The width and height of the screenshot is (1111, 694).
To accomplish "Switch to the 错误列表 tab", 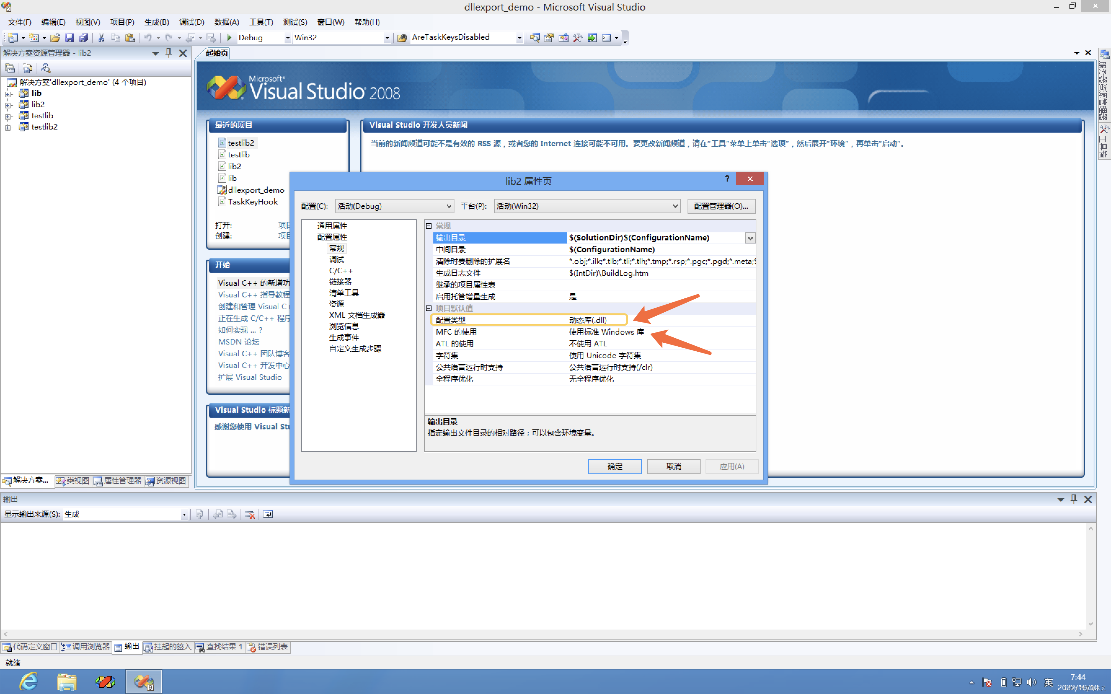I will point(268,647).
